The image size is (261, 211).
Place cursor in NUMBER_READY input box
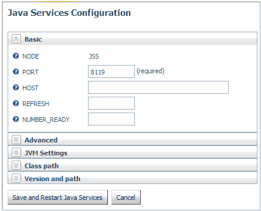point(111,119)
